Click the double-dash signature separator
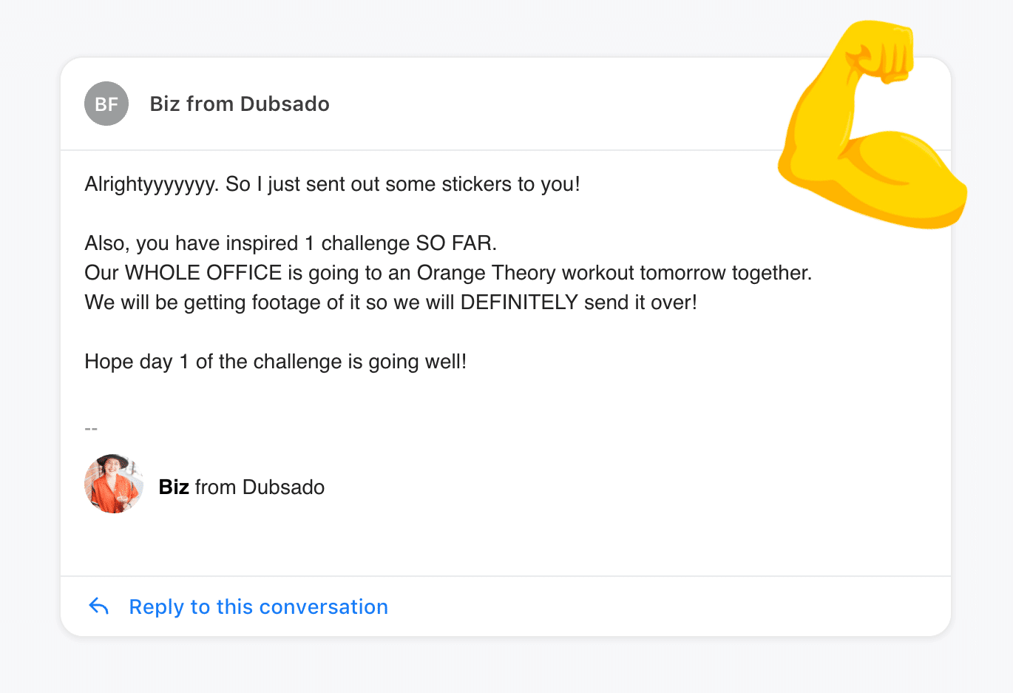 91,429
